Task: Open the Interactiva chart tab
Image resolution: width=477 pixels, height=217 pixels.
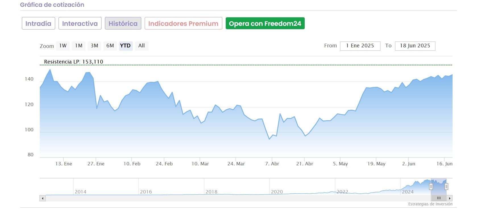Action: click(80, 24)
